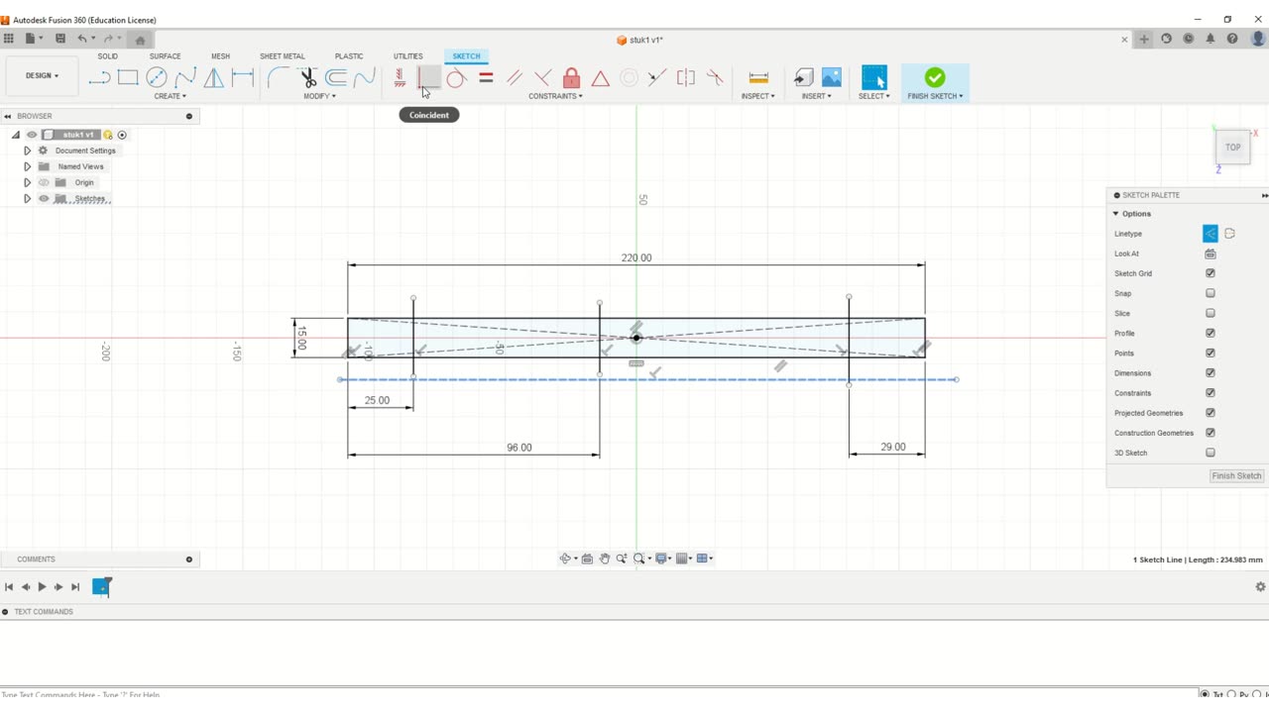Toggle the Constraints checkbox

coord(1211,393)
